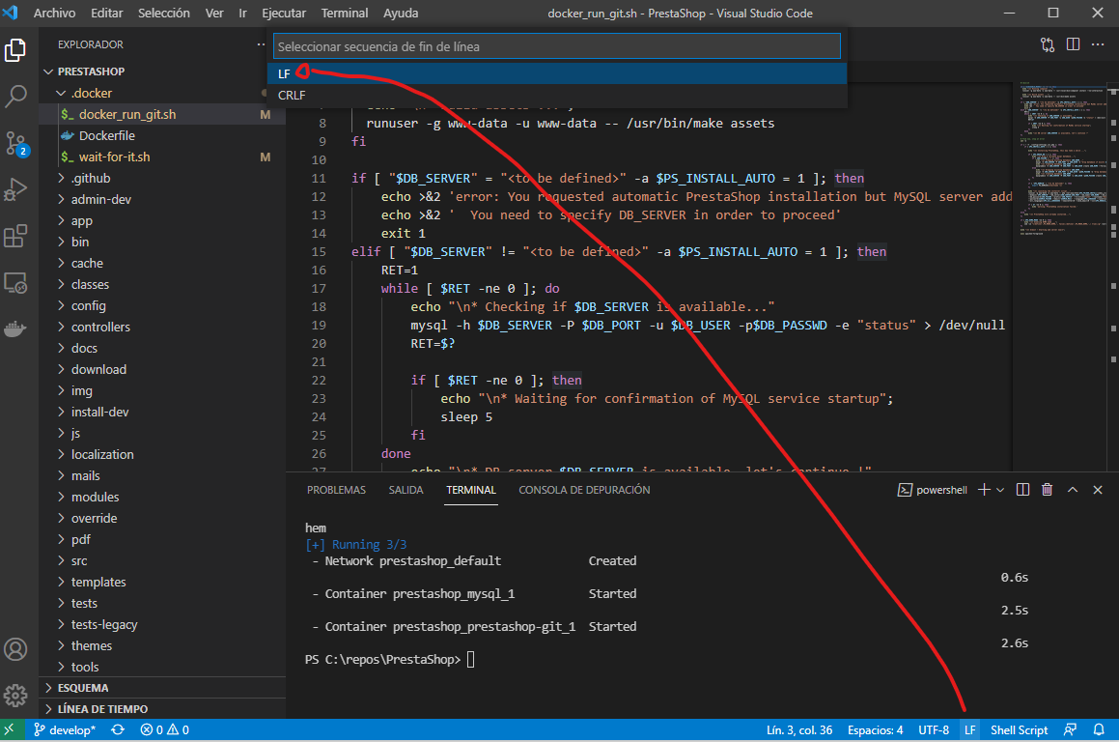
Task: Kill the active terminal with trash icon
Action: 1047,490
